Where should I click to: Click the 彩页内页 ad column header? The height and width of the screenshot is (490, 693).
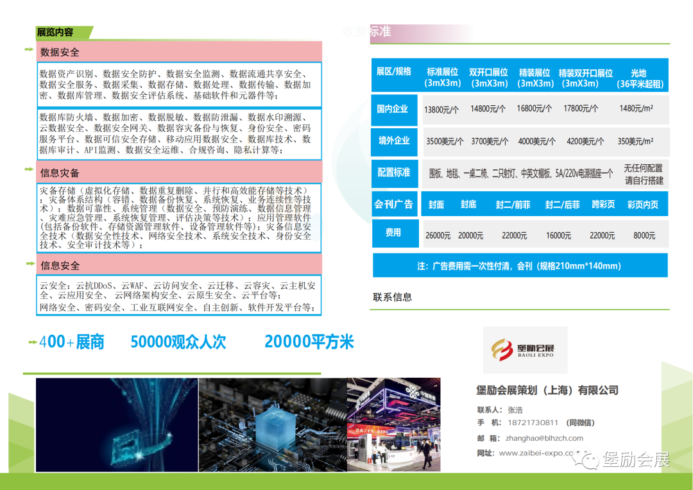point(642,205)
